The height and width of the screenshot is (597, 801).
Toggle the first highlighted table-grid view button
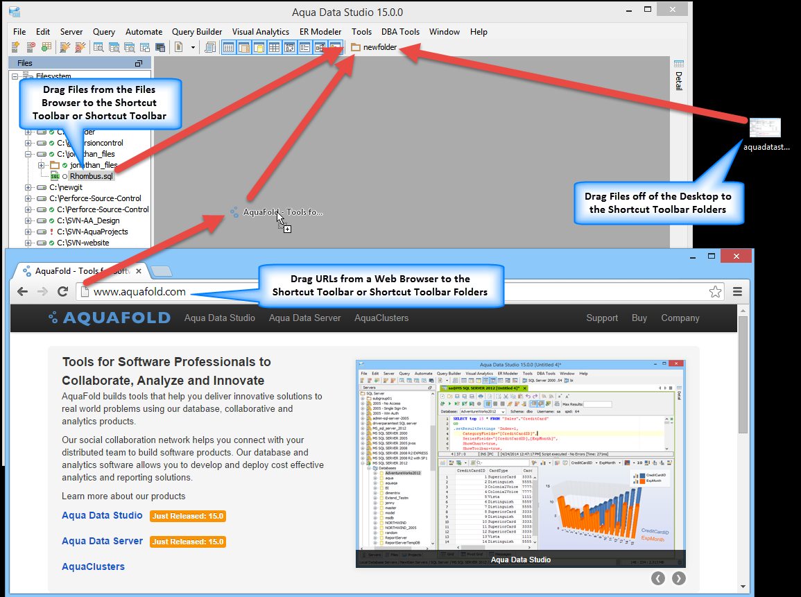[x=228, y=47]
